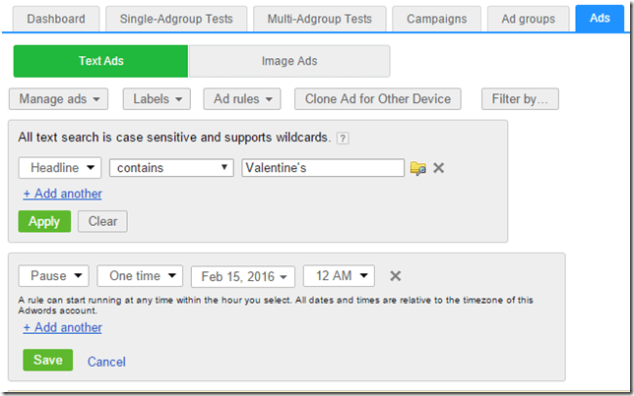
Task: Open the Pause action dropdown
Action: click(54, 276)
